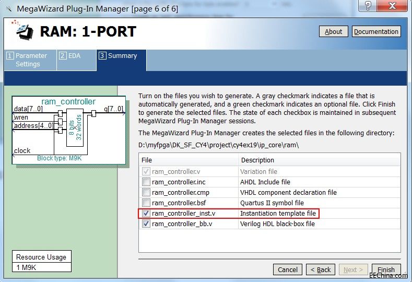The width and height of the screenshot is (412, 282).
Task: Click the wren port label in diagram
Action: pyautogui.click(x=21, y=117)
